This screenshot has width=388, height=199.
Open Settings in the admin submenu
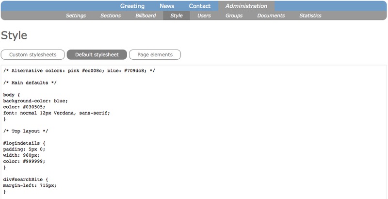76,16
